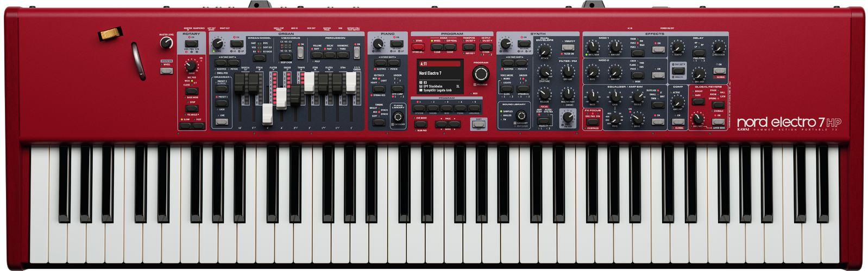Turn the large Program dial

(481, 74)
